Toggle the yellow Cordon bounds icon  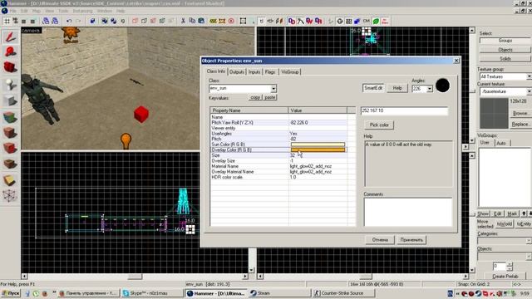coord(213,21)
